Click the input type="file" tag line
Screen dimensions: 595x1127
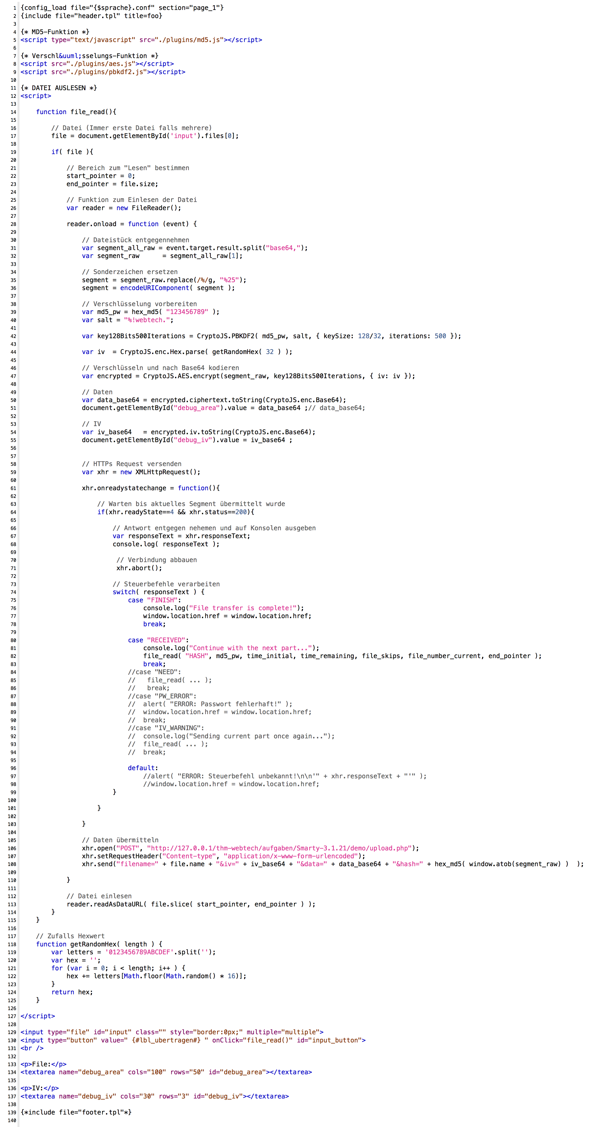(172, 1032)
